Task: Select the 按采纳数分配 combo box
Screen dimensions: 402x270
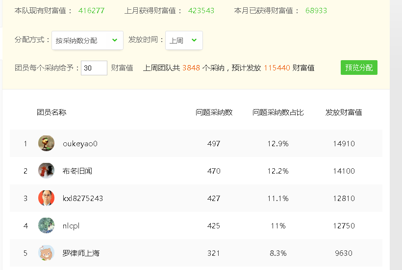Action: click(x=87, y=41)
